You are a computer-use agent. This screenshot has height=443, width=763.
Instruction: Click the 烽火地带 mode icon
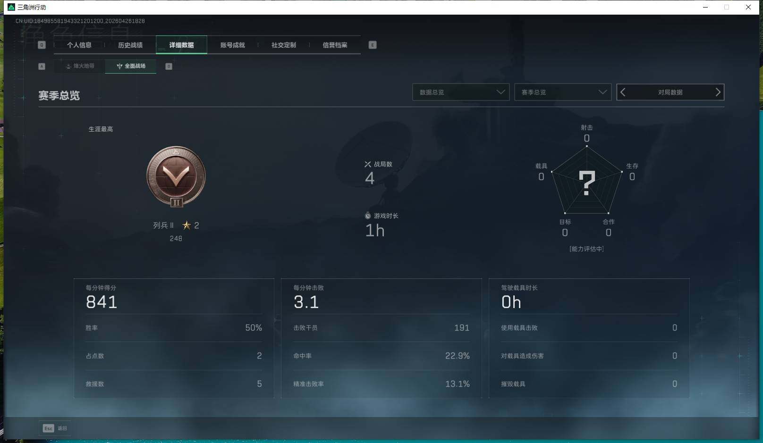[x=68, y=66]
